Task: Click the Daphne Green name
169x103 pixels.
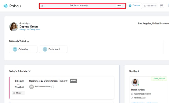Action: click(x=29, y=27)
